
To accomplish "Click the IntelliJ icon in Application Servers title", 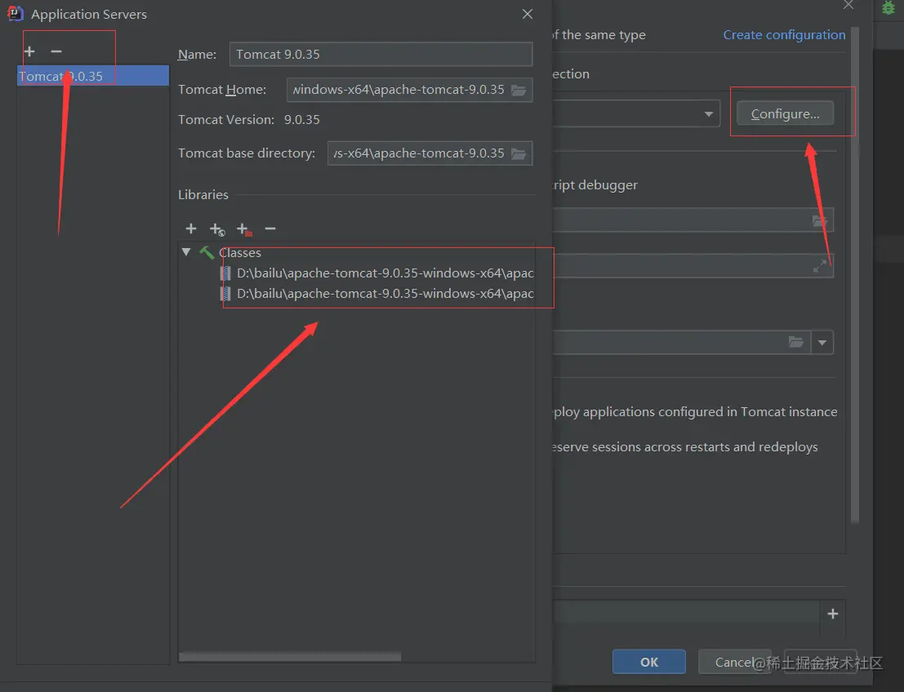I will click(15, 13).
